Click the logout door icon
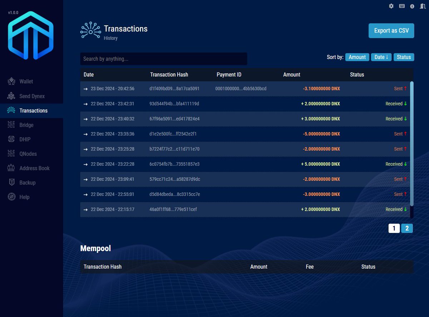This screenshot has height=317, width=429. point(422,6)
